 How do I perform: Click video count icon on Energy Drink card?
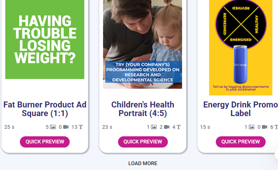click(265, 127)
